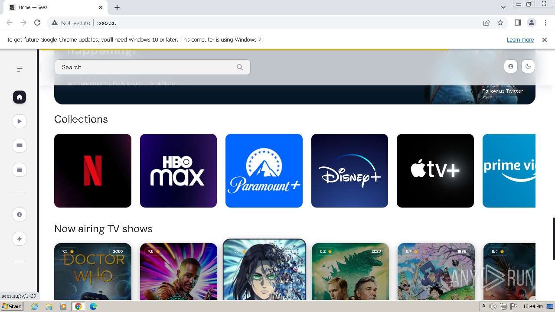
Task: Open the Chrome three-dot menu
Action: (545, 23)
